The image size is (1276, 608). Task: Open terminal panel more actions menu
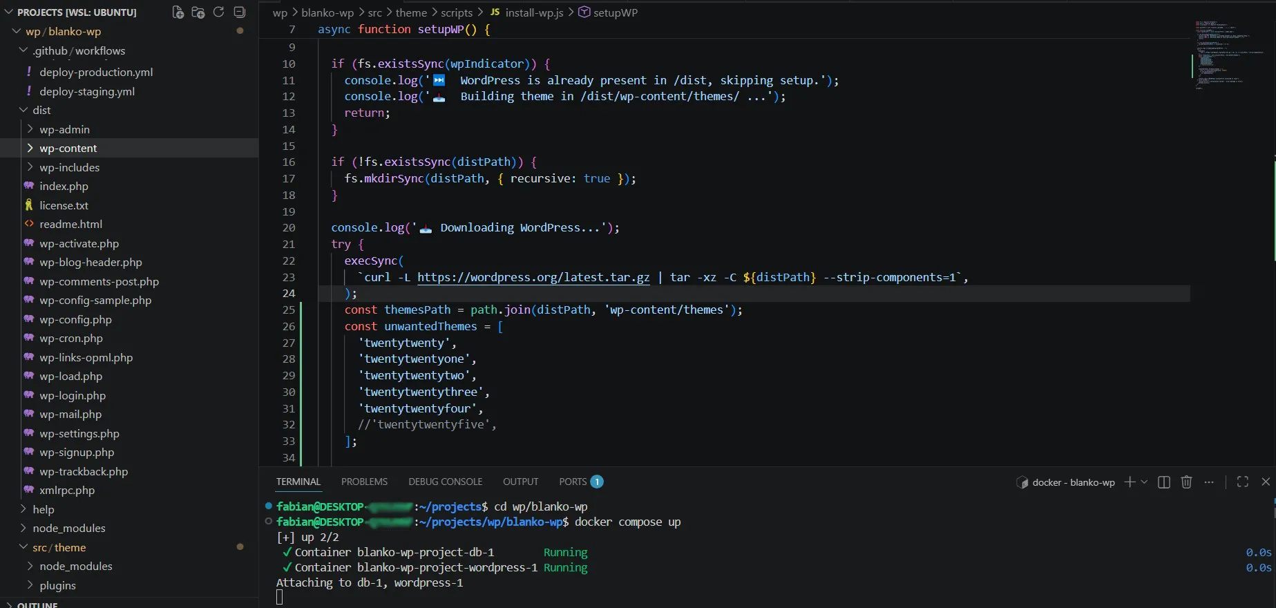pyautogui.click(x=1209, y=482)
